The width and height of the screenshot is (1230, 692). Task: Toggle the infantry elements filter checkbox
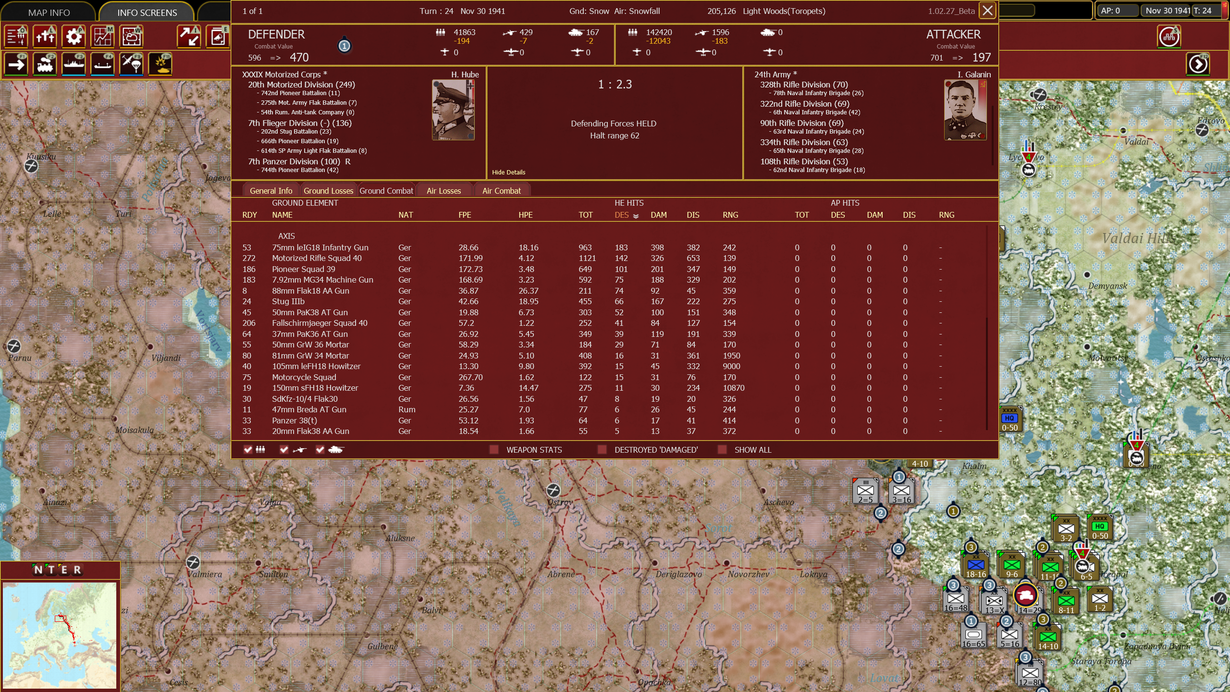tap(248, 450)
